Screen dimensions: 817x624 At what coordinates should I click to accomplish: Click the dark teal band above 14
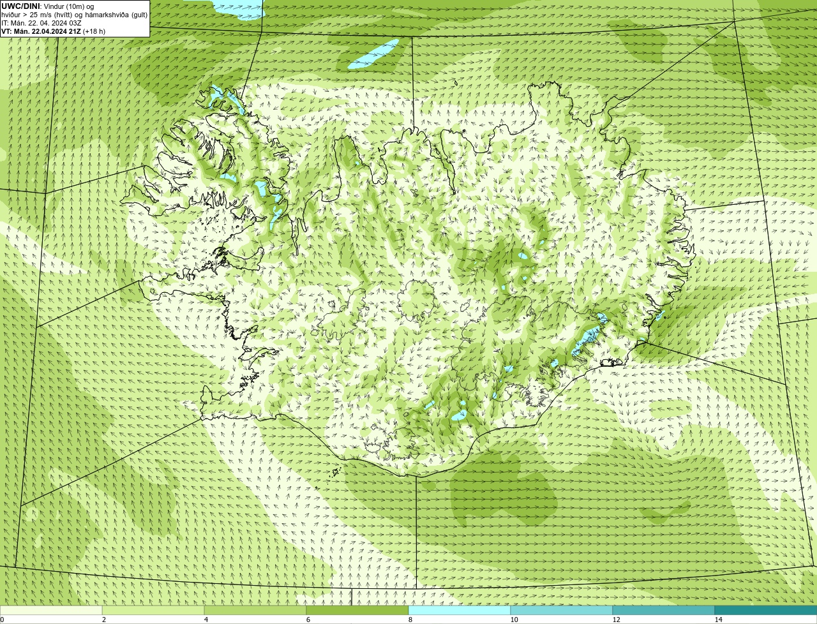(x=766, y=610)
